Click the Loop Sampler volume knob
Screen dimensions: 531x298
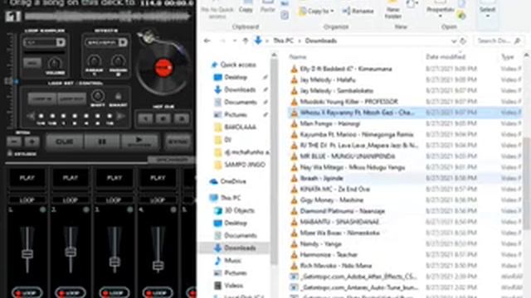pyautogui.click(x=55, y=64)
